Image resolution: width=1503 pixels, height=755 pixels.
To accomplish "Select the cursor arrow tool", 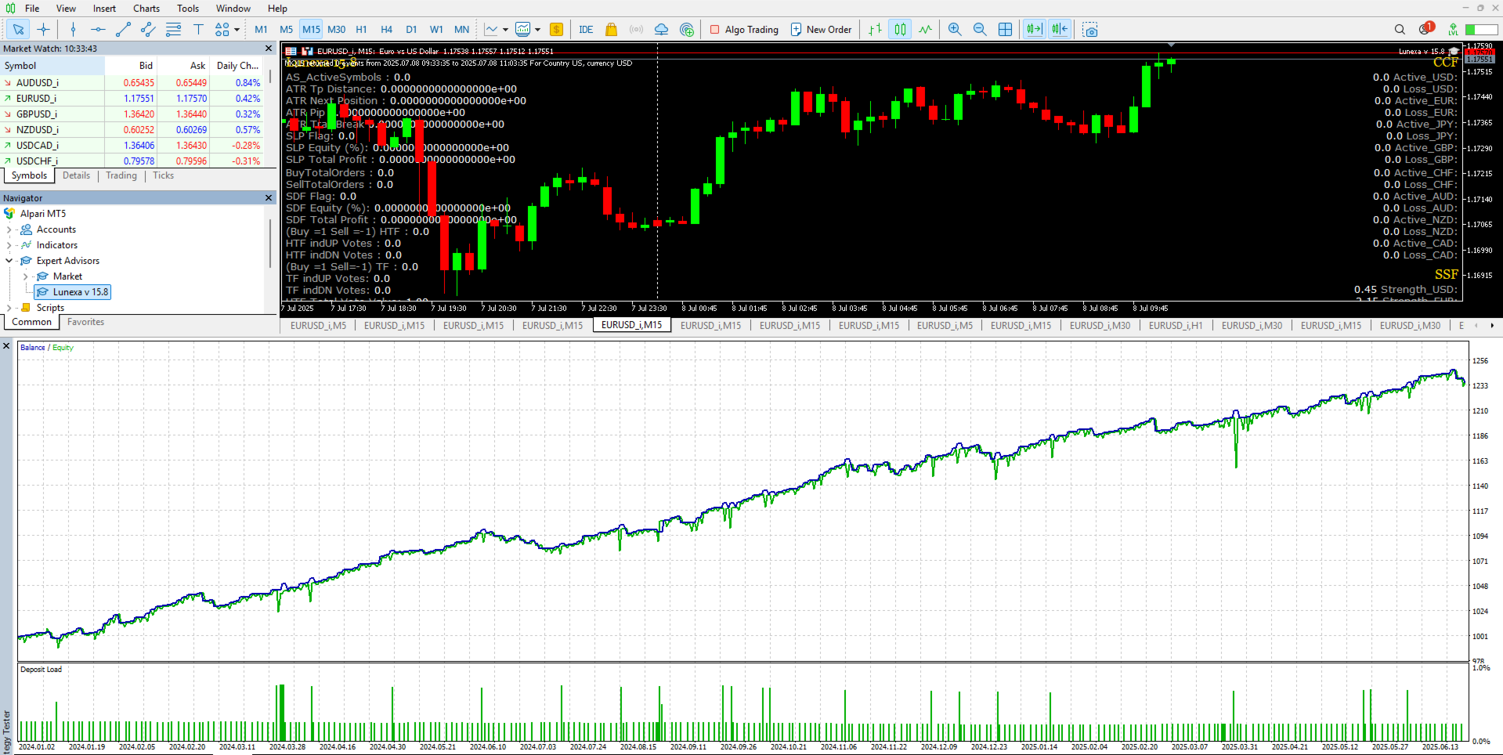I will pyautogui.click(x=18, y=30).
